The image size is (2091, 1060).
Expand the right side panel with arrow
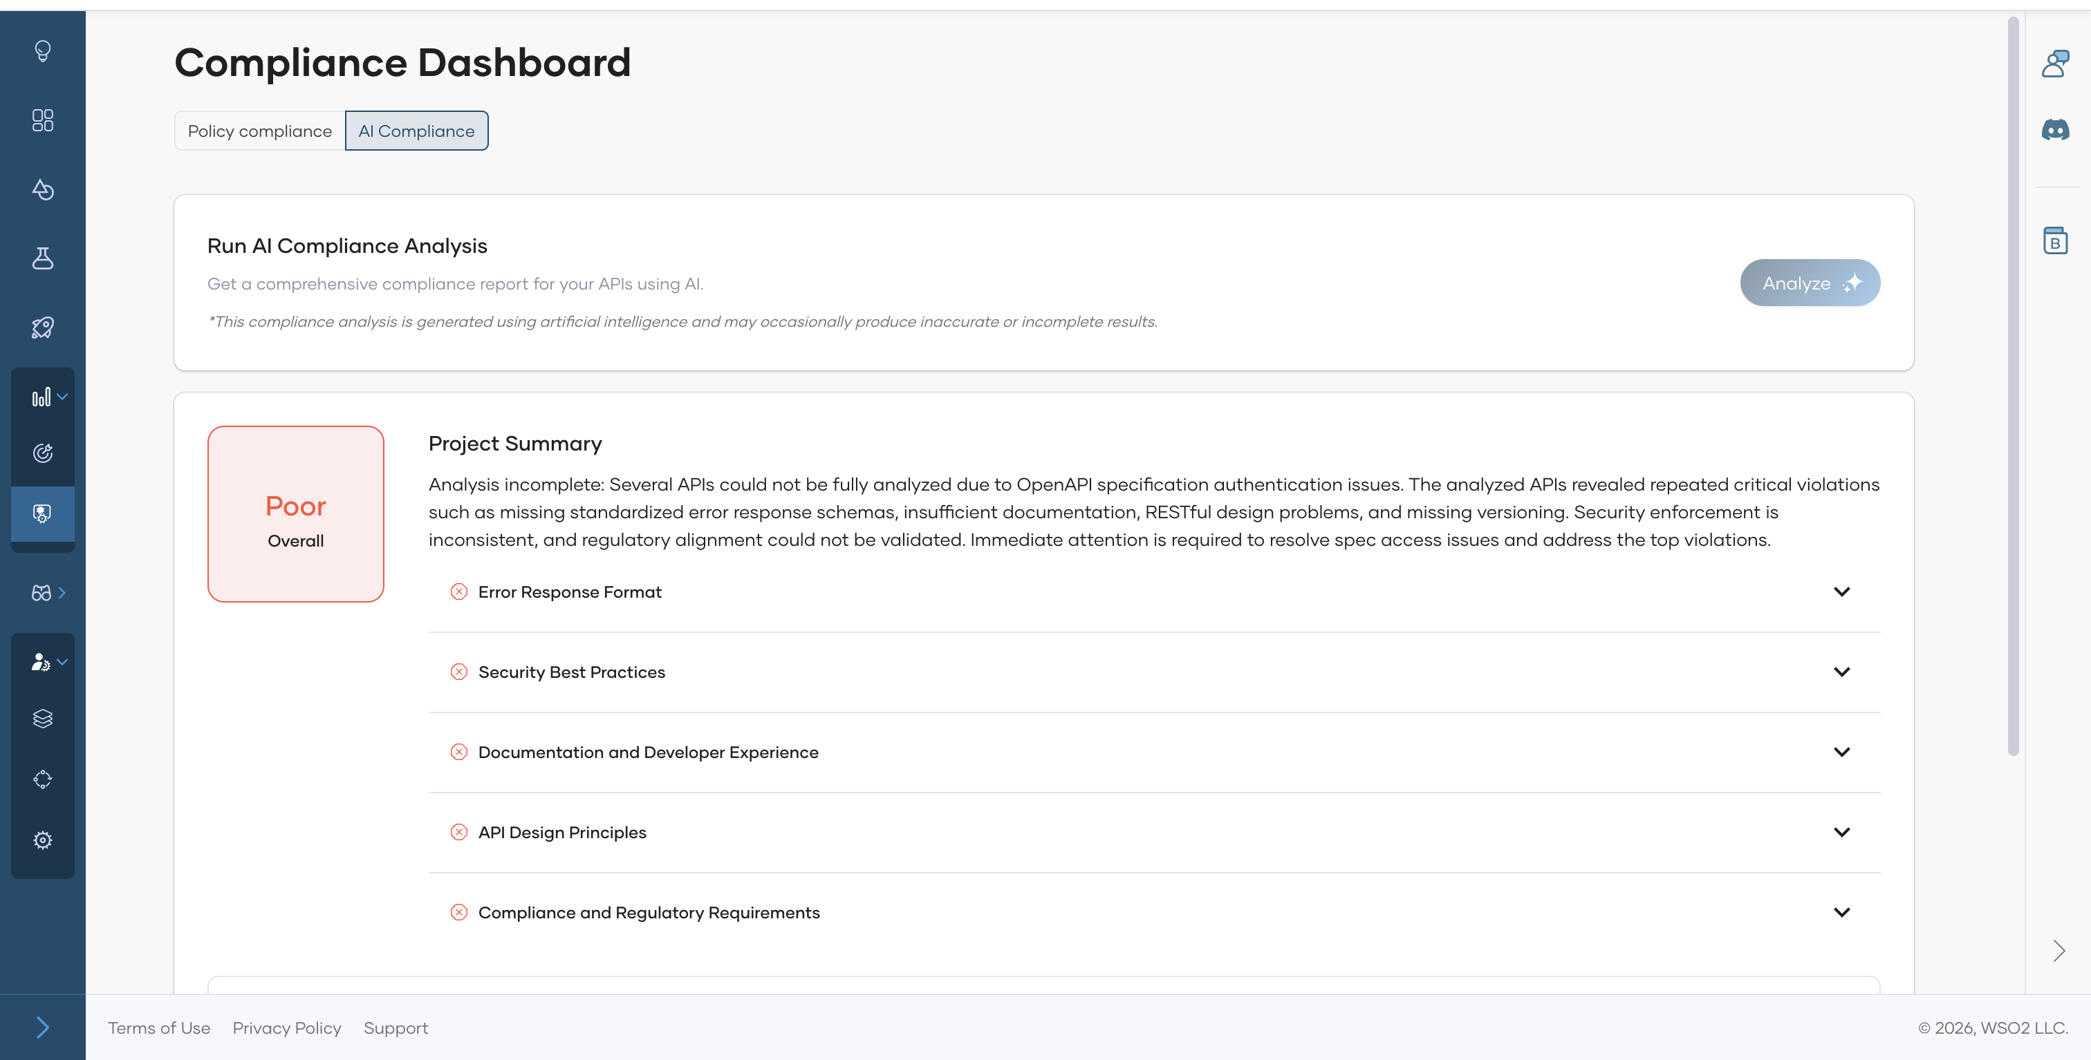coord(2059,951)
